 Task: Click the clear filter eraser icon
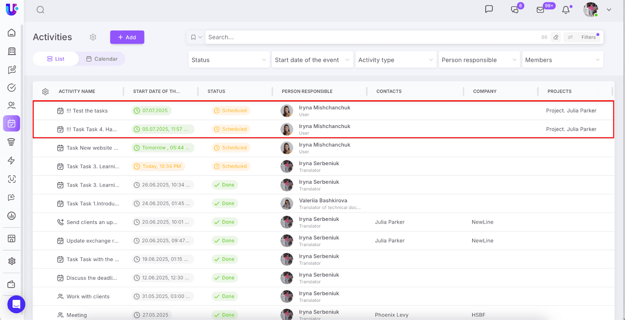click(x=556, y=37)
